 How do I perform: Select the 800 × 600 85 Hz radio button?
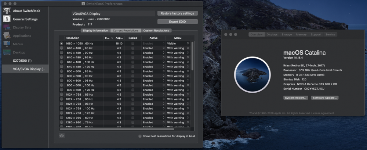click(62, 71)
